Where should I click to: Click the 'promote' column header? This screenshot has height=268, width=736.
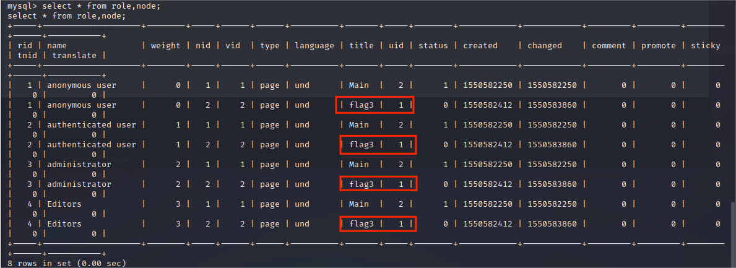pyautogui.click(x=659, y=46)
